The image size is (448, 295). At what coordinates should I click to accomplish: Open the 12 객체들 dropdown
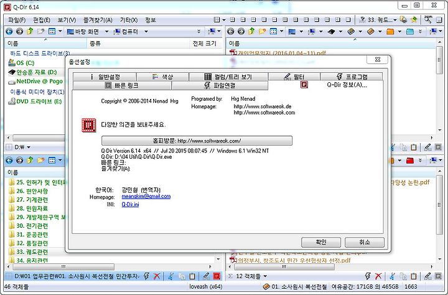click(265, 276)
